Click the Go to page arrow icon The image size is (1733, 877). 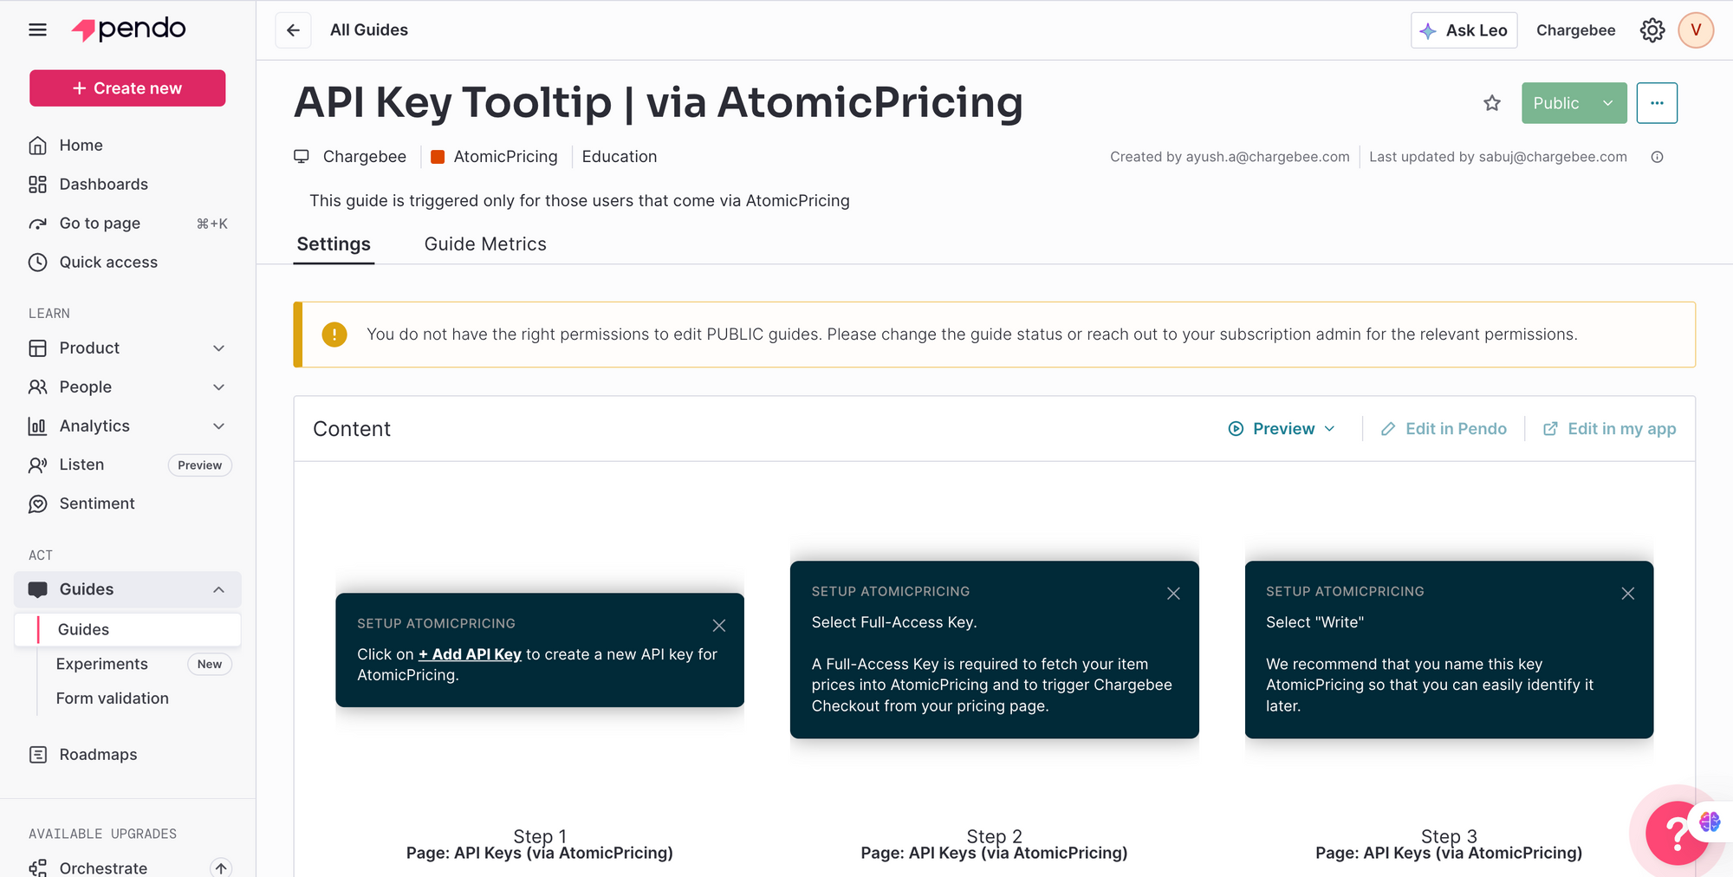37,224
